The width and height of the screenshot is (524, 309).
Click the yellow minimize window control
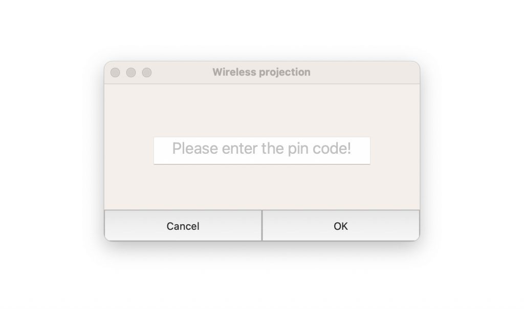pyautogui.click(x=131, y=73)
